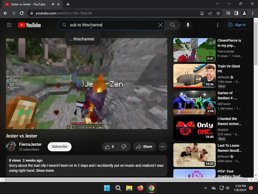This screenshot has height=194, width=258.
Task: Click on the video player
Action: pos(87,84)
